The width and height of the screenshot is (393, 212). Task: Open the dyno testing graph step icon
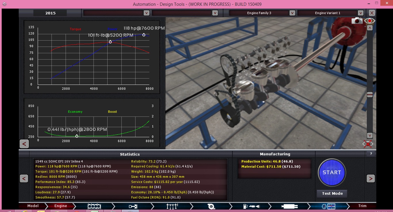point(329,206)
